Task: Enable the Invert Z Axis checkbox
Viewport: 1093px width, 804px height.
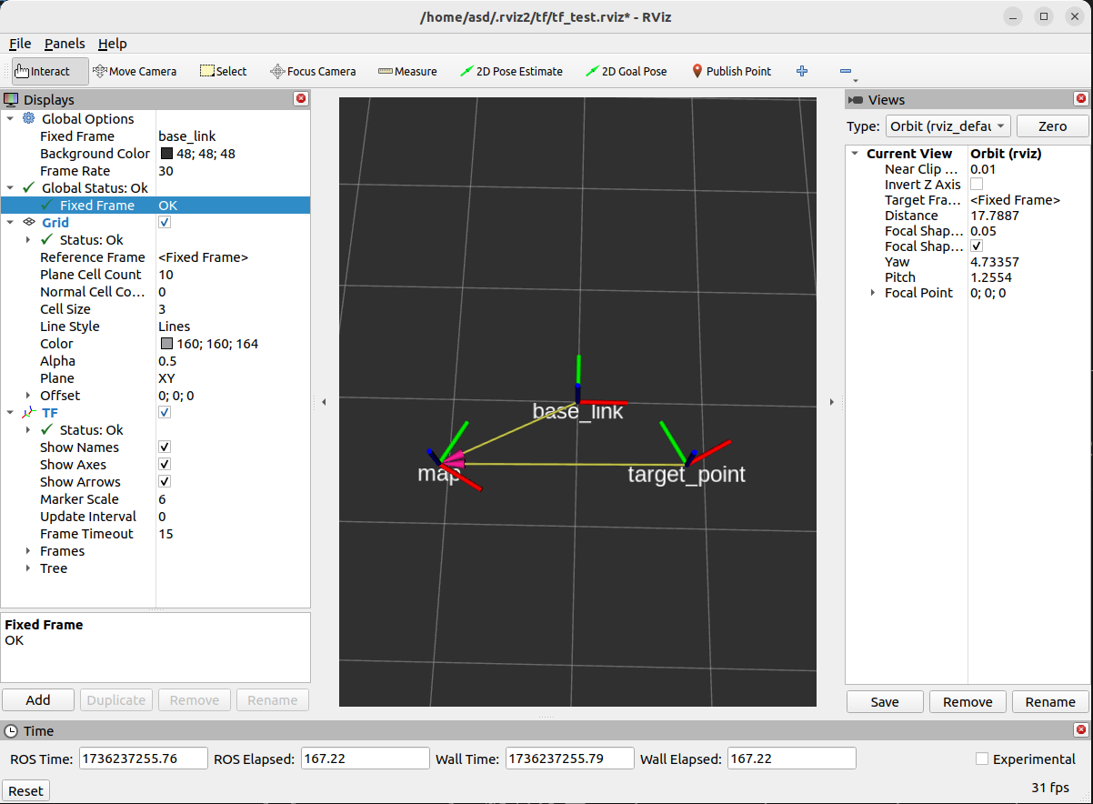Action: pos(977,184)
